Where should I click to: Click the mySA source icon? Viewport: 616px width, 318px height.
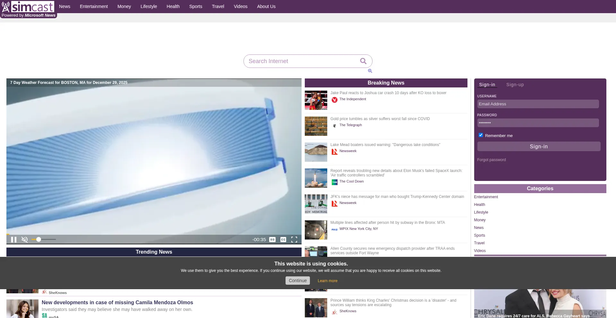(x=45, y=316)
